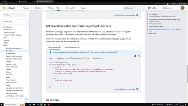188x106 pixels.
Task: Jump to Sign up new users section
Action: (155, 24)
